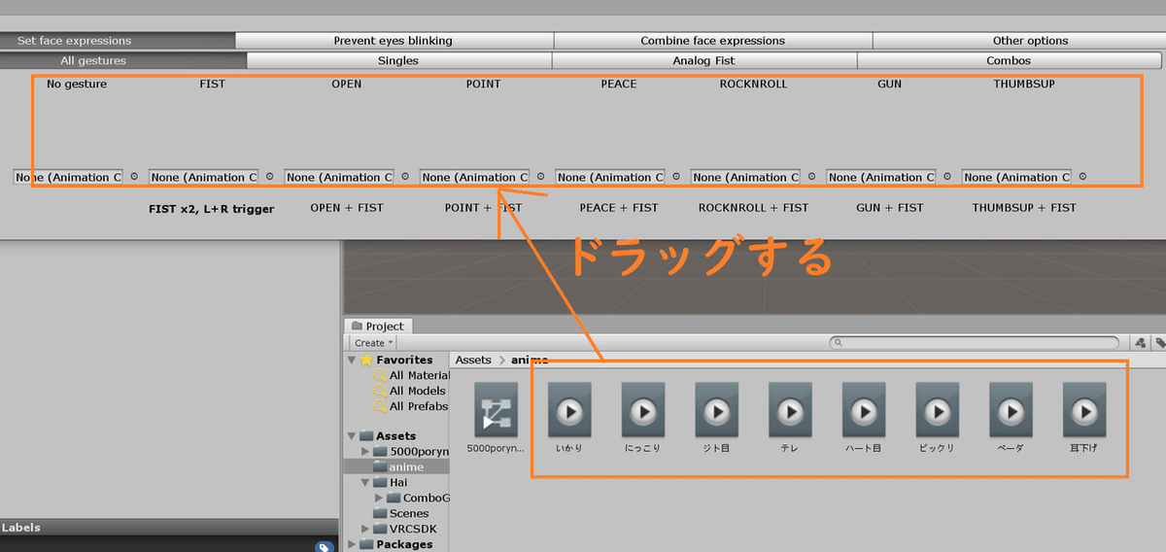This screenshot has width=1166, height=552.
Task: Collapse the Favorites section
Action: pyautogui.click(x=352, y=360)
